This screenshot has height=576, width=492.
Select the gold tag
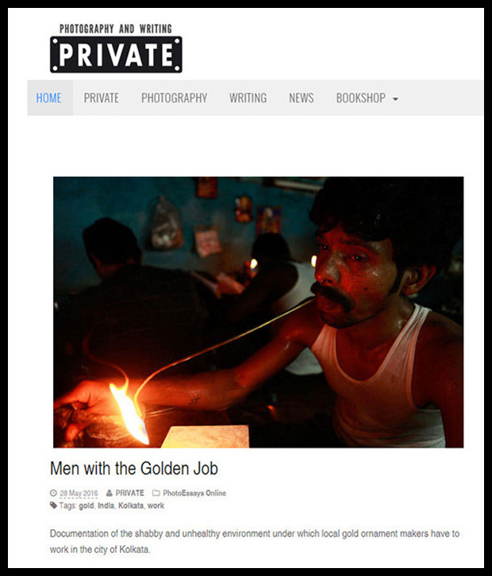click(x=86, y=506)
